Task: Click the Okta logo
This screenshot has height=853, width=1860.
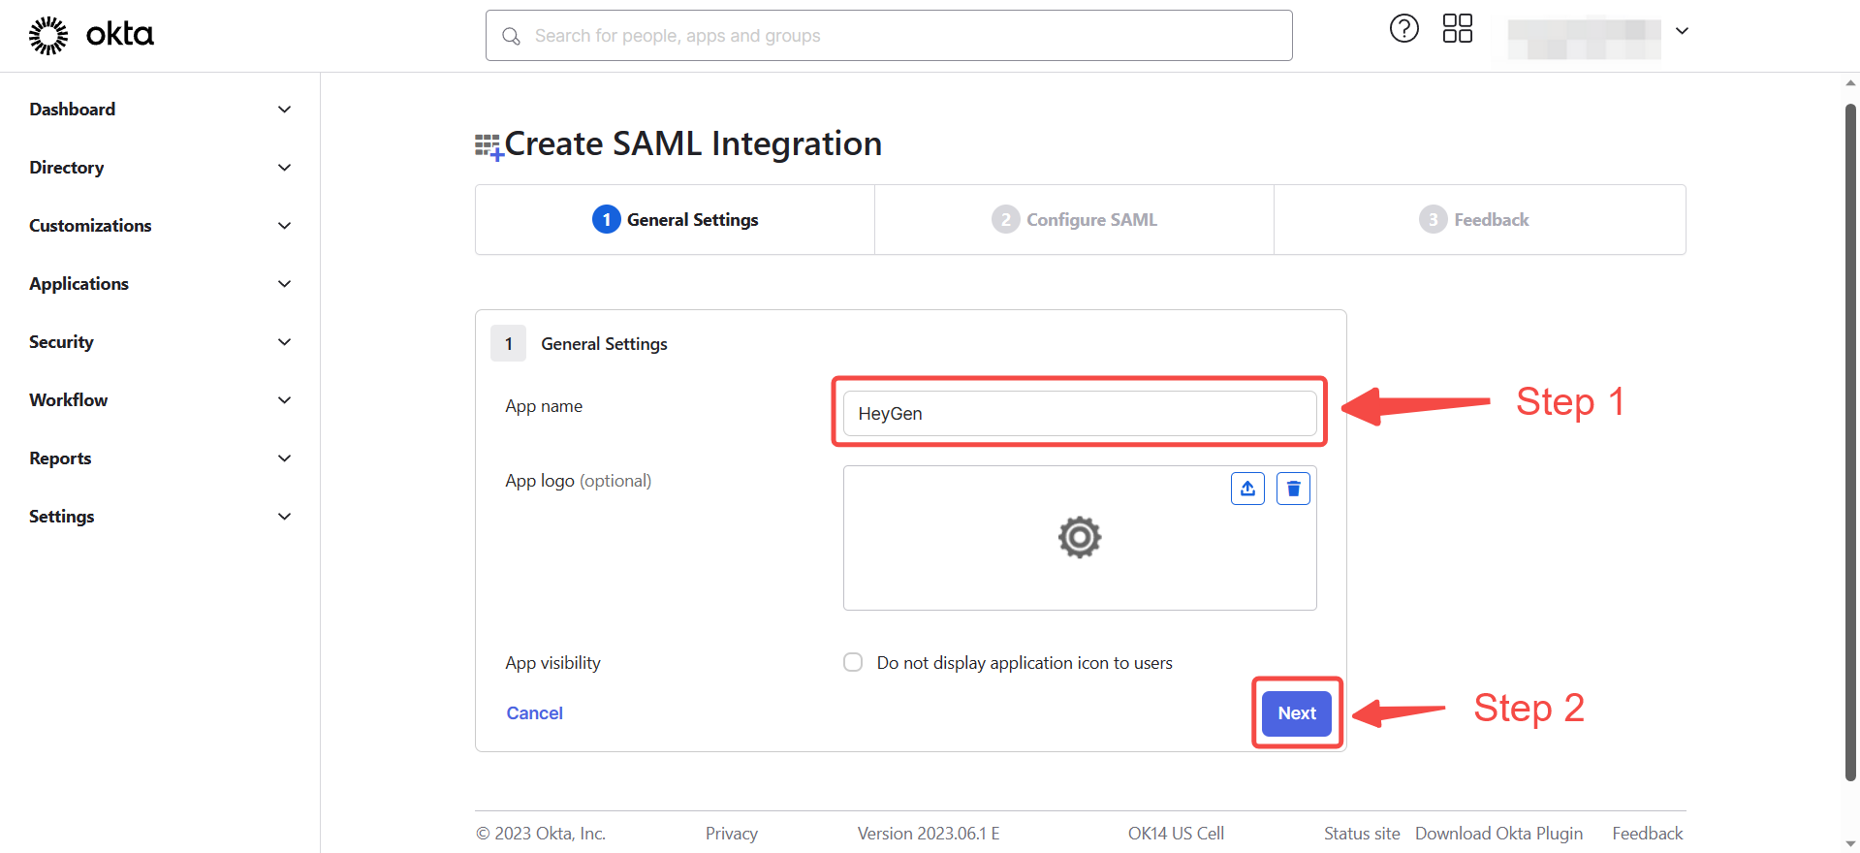Action: coord(91,35)
